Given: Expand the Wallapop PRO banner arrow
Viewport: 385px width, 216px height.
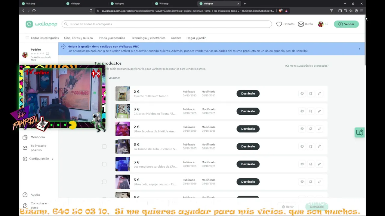Looking at the screenshot, I should (359, 49).
